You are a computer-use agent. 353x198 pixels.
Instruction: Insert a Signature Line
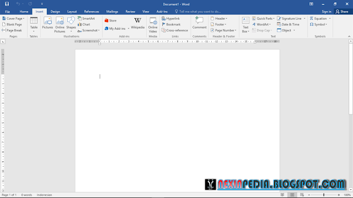pos(289,18)
